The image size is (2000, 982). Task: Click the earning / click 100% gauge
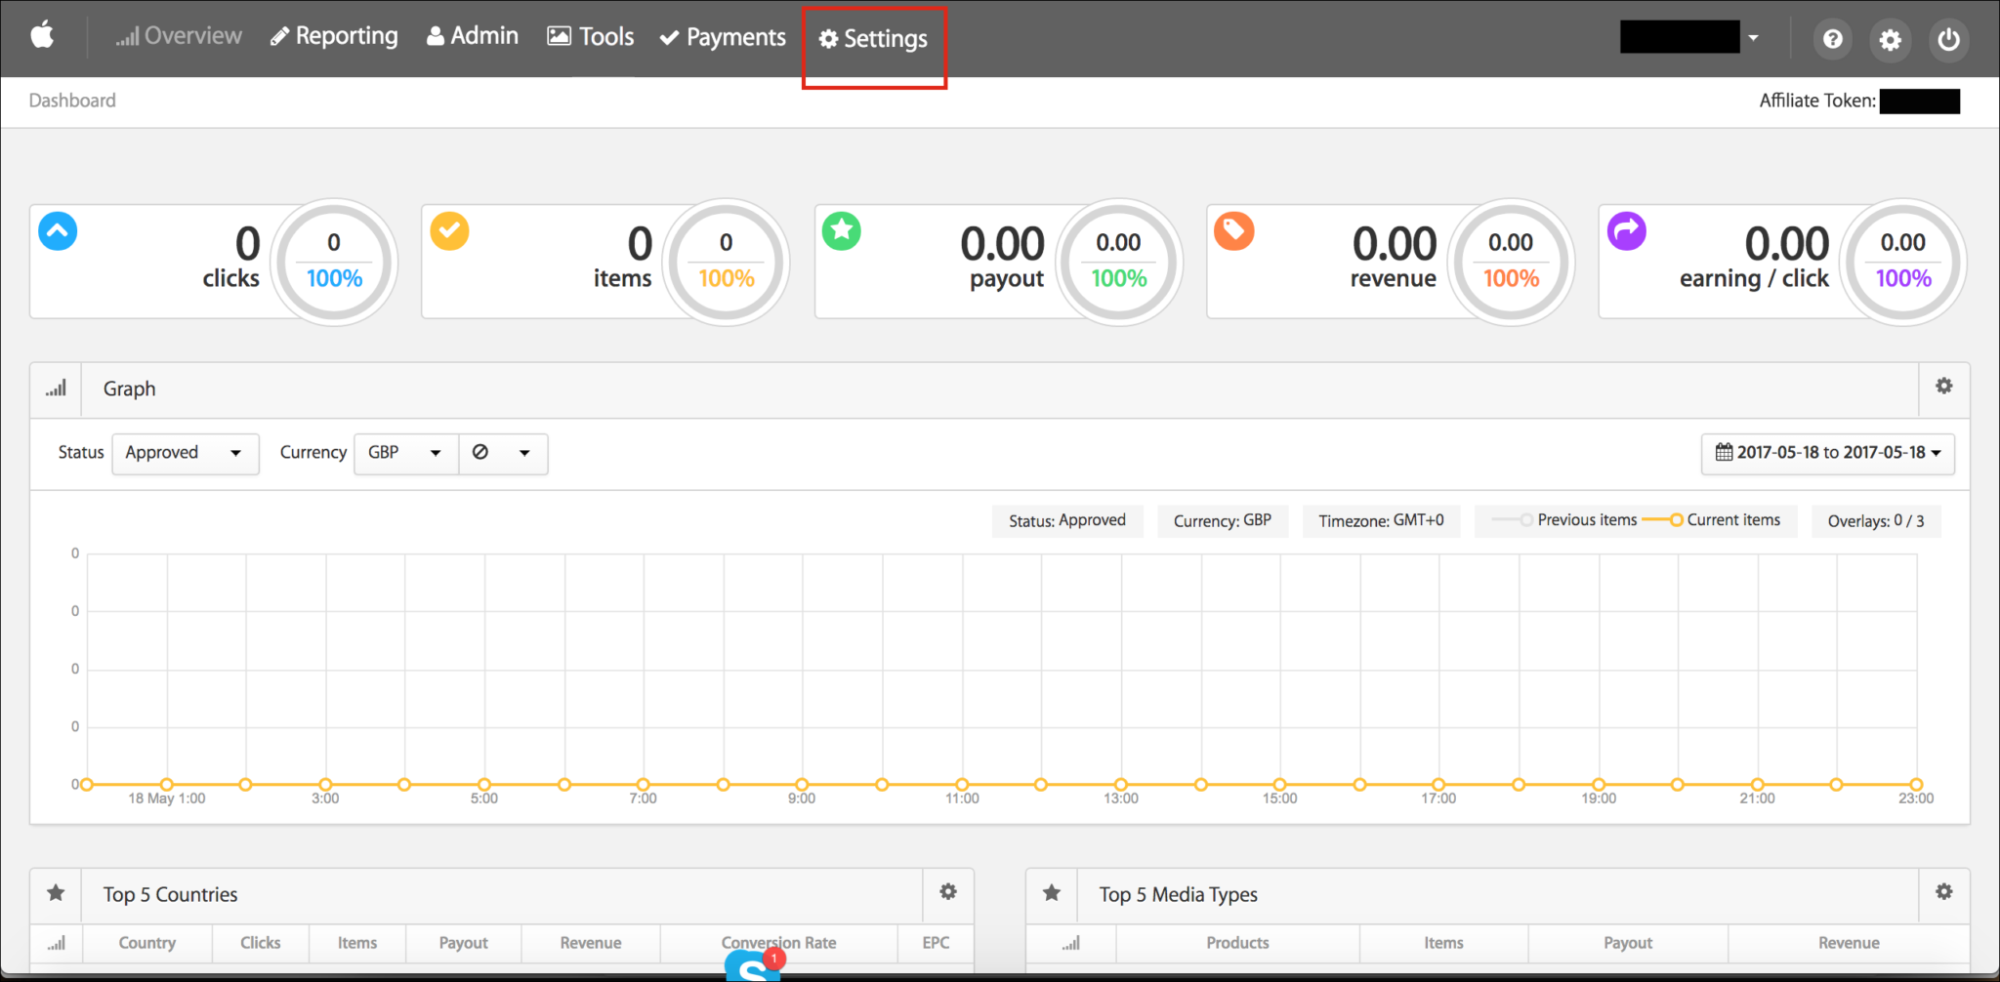[1903, 262]
